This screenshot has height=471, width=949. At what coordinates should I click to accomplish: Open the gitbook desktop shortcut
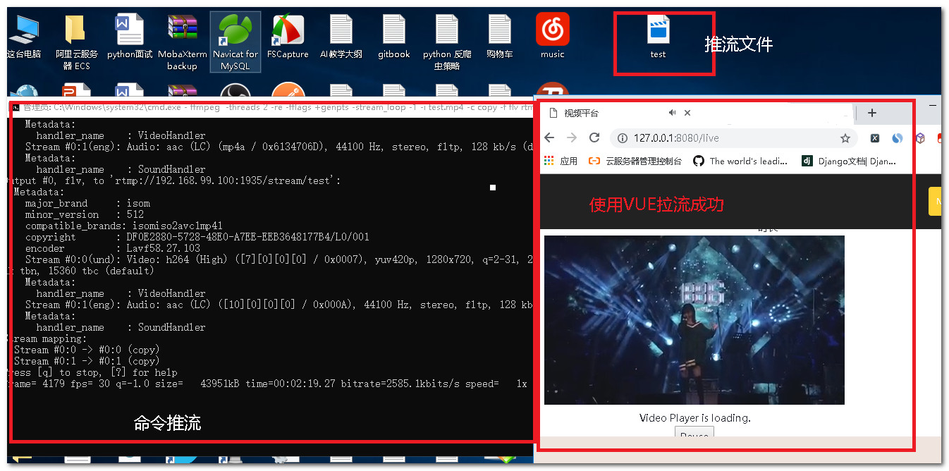[393, 32]
